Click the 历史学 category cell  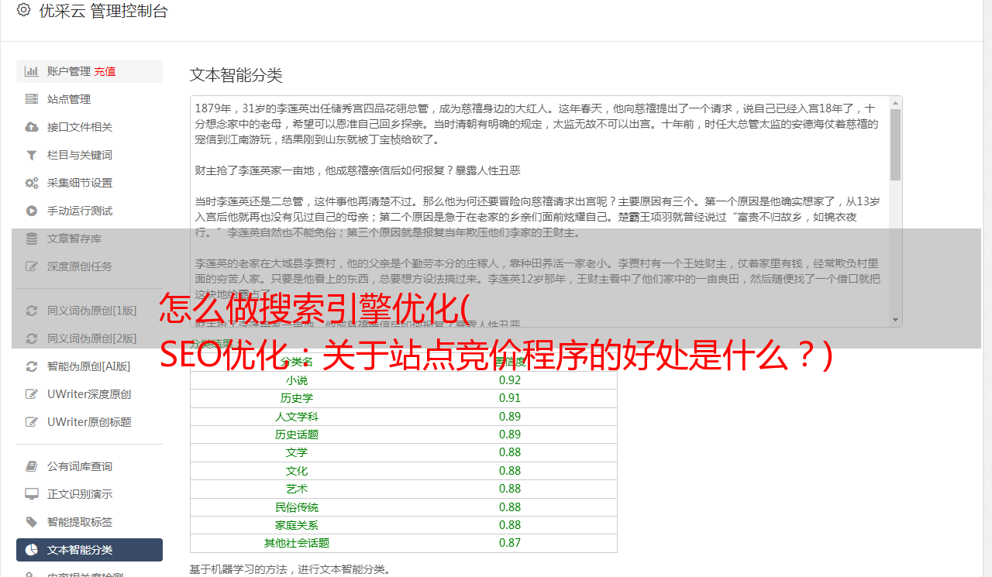(297, 398)
